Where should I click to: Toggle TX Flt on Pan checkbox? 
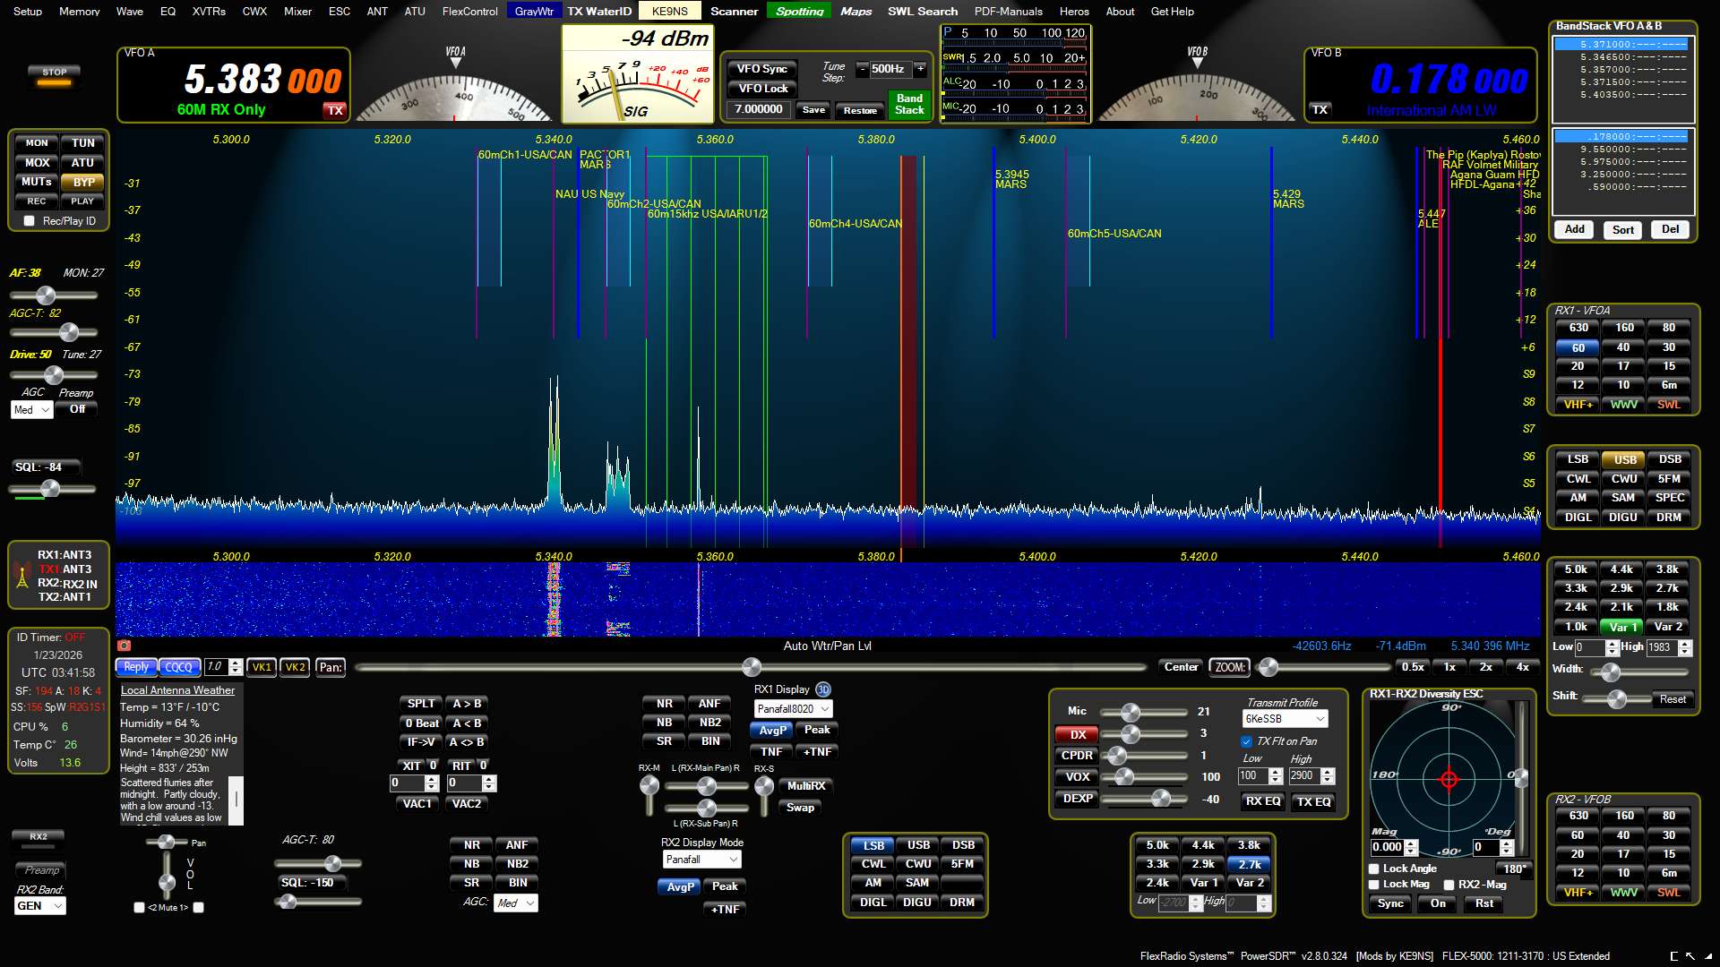1246,741
